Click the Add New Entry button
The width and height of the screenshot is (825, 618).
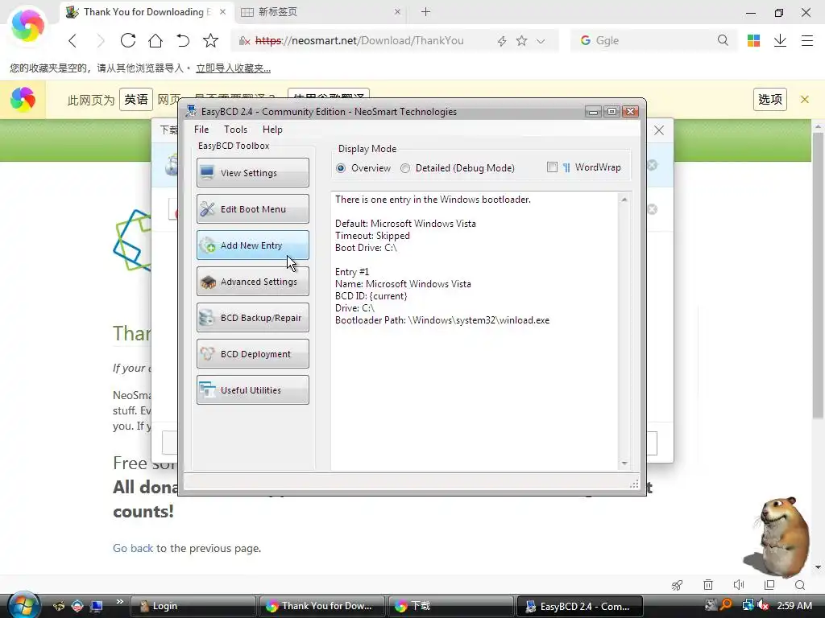click(252, 245)
